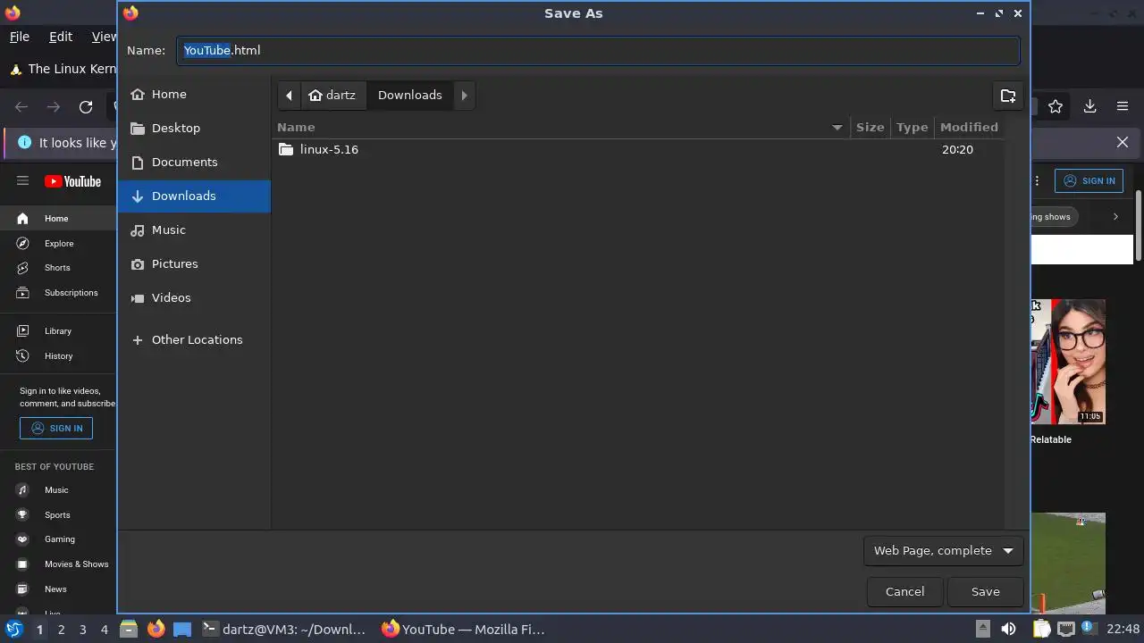The height and width of the screenshot is (643, 1144).
Task: Click the Create Folder icon in Save dialog
Action: (1008, 96)
